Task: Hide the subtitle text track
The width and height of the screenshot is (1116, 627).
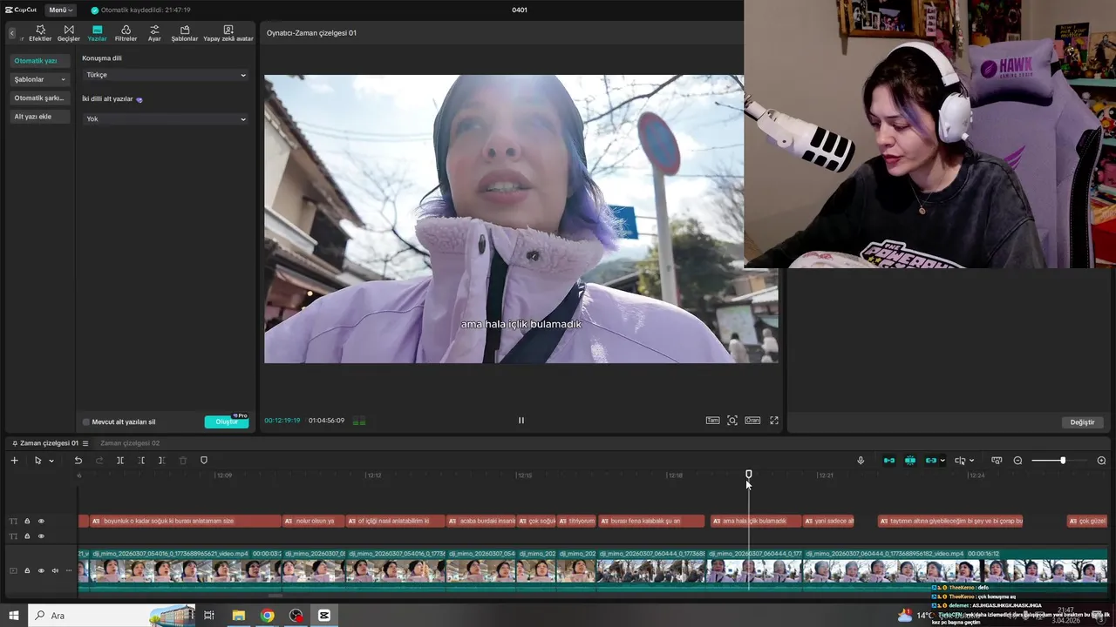Action: pos(41,521)
